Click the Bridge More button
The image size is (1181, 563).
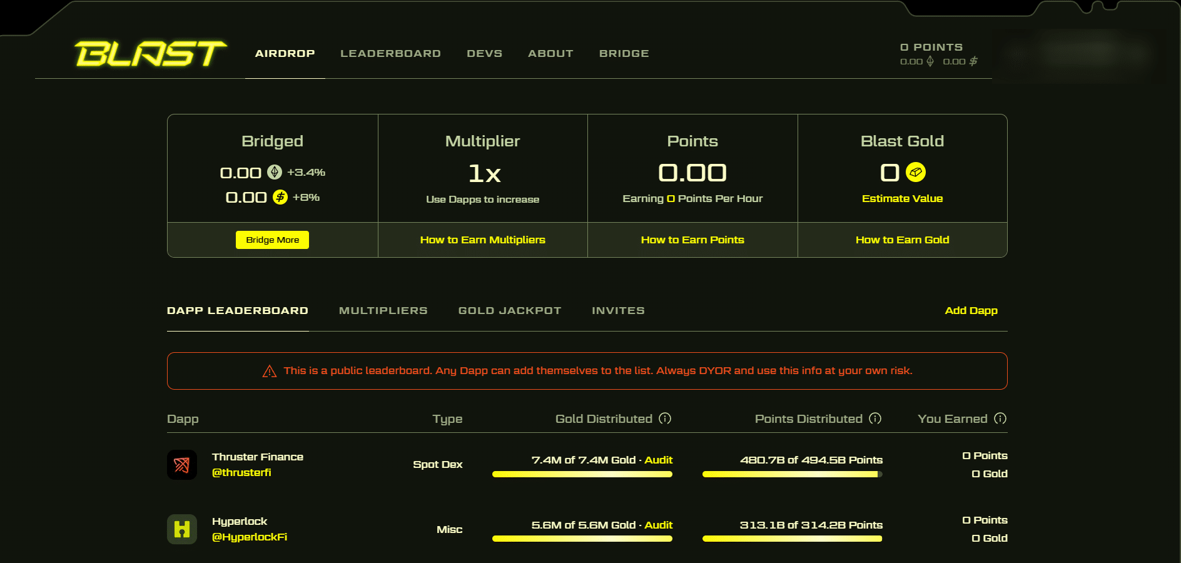coord(272,240)
